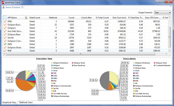
Task: Click the wrench icon beside Java Web Servi... row
Action: [5, 31]
